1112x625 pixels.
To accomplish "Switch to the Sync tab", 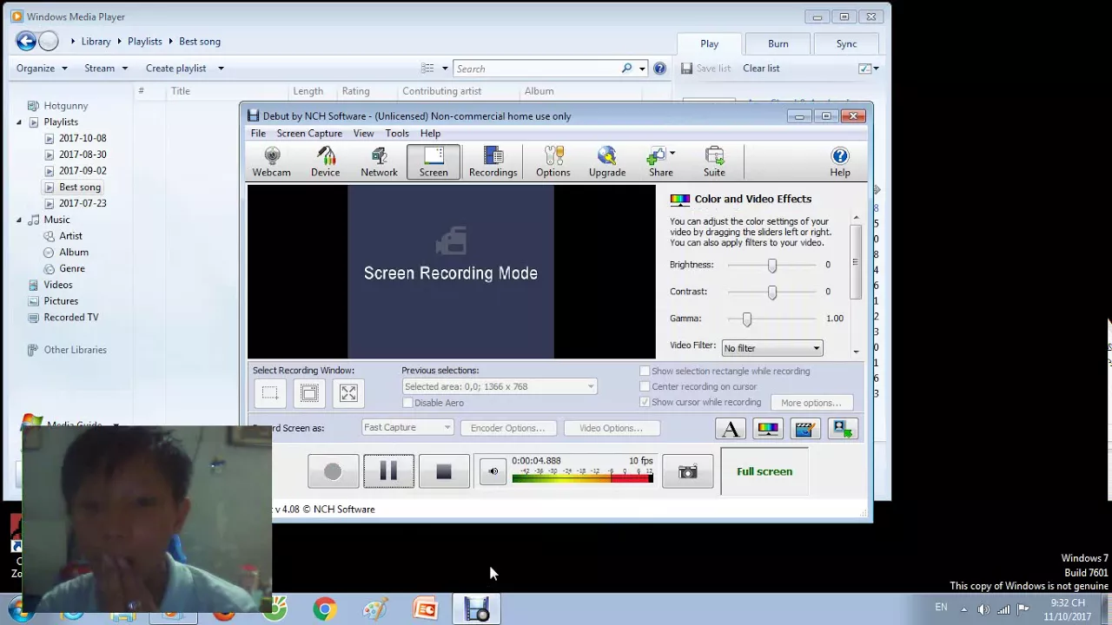I will click(846, 43).
